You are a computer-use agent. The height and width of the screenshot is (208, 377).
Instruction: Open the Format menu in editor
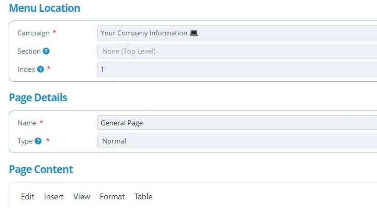[x=112, y=197]
